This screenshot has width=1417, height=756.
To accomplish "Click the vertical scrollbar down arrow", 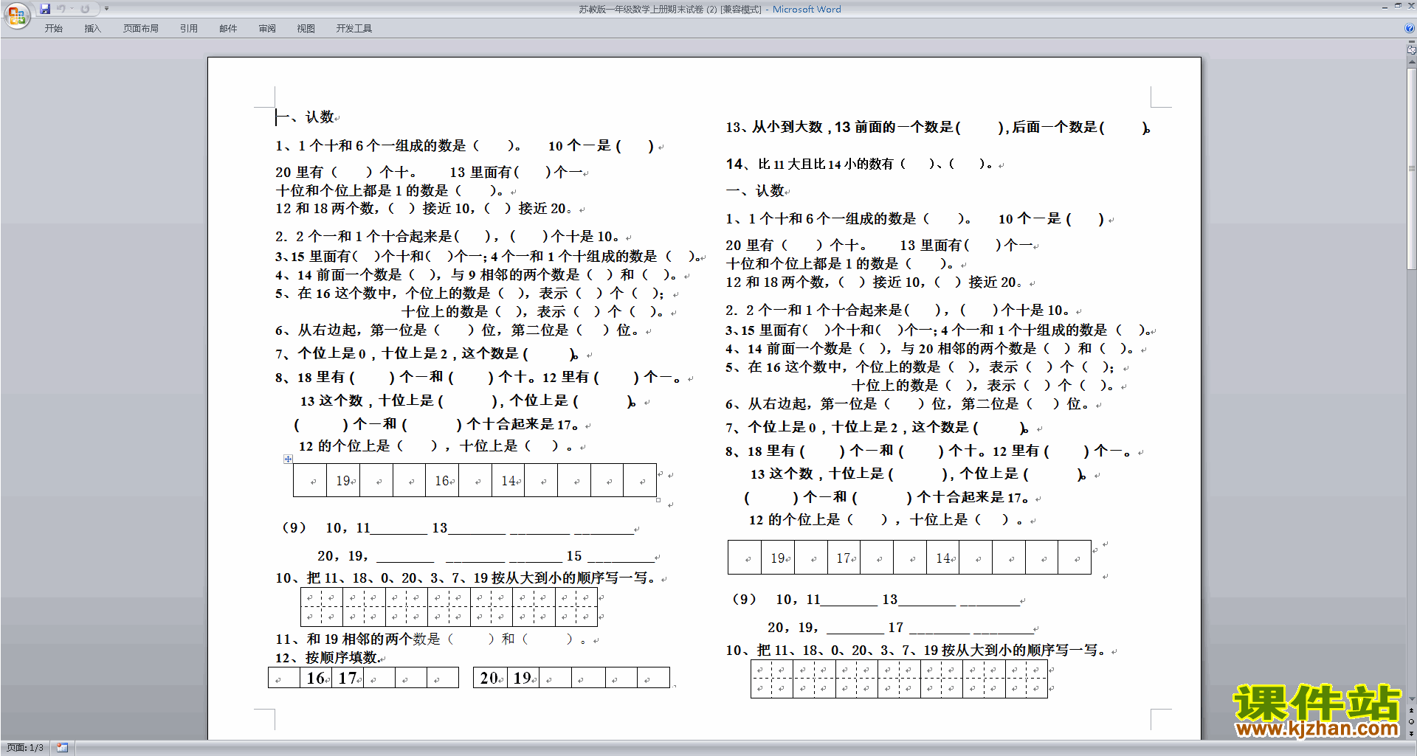I will tap(1411, 698).
